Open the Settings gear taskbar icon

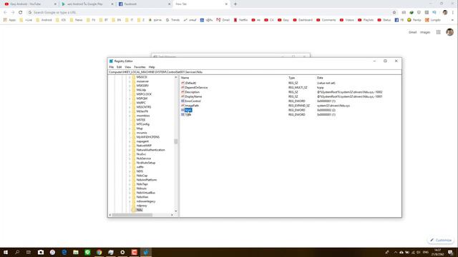[x=122, y=252]
